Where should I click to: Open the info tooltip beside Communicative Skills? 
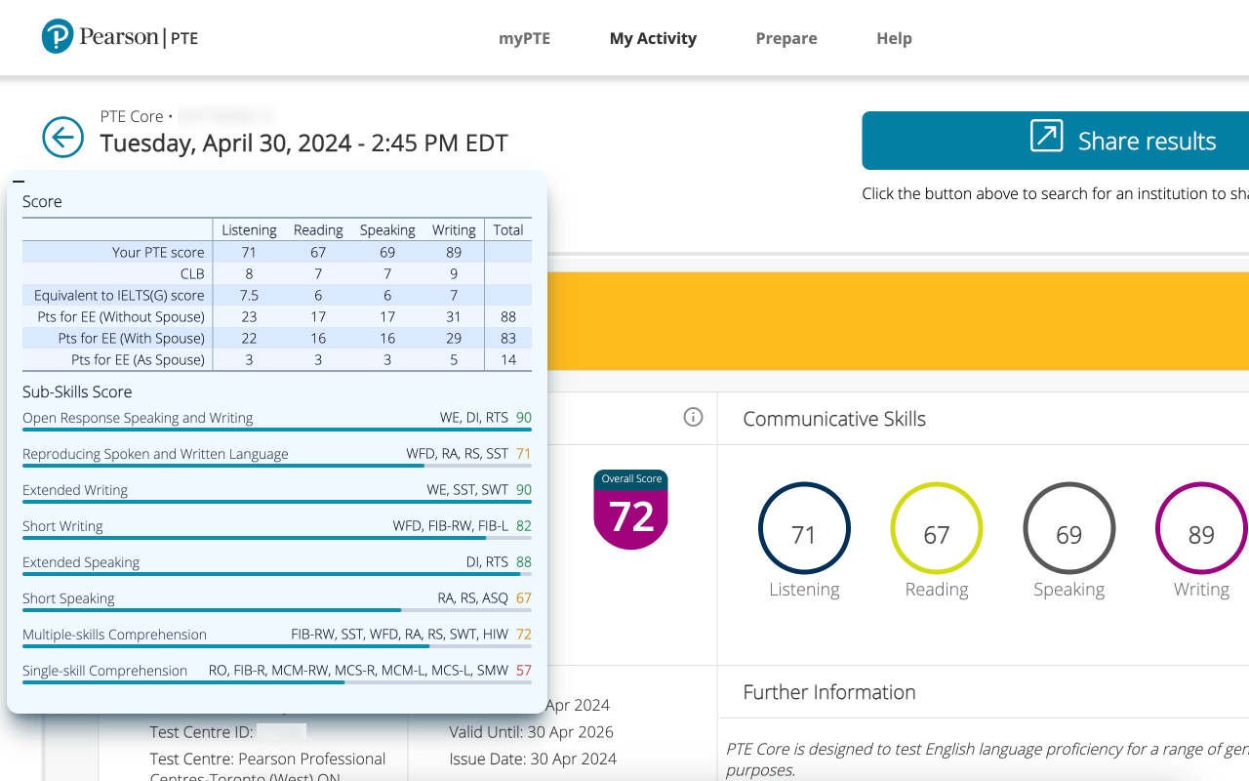(x=693, y=417)
